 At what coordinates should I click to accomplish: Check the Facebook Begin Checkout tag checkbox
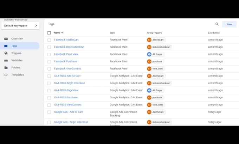[x=49, y=47]
